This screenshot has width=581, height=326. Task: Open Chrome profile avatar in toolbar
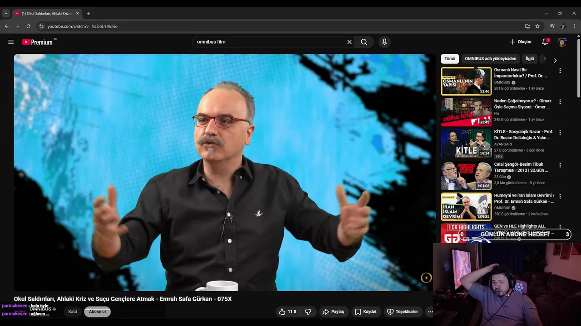[x=563, y=26]
